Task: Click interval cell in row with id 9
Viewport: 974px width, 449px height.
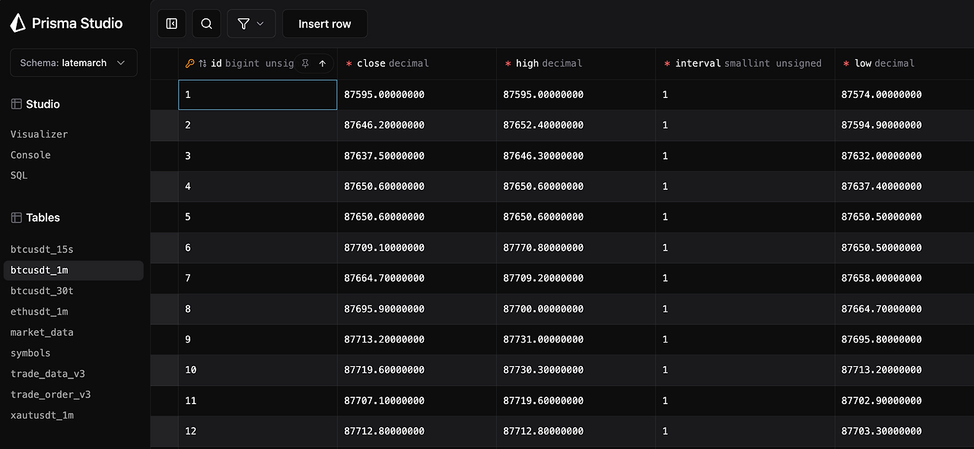Action: pyautogui.click(x=745, y=340)
